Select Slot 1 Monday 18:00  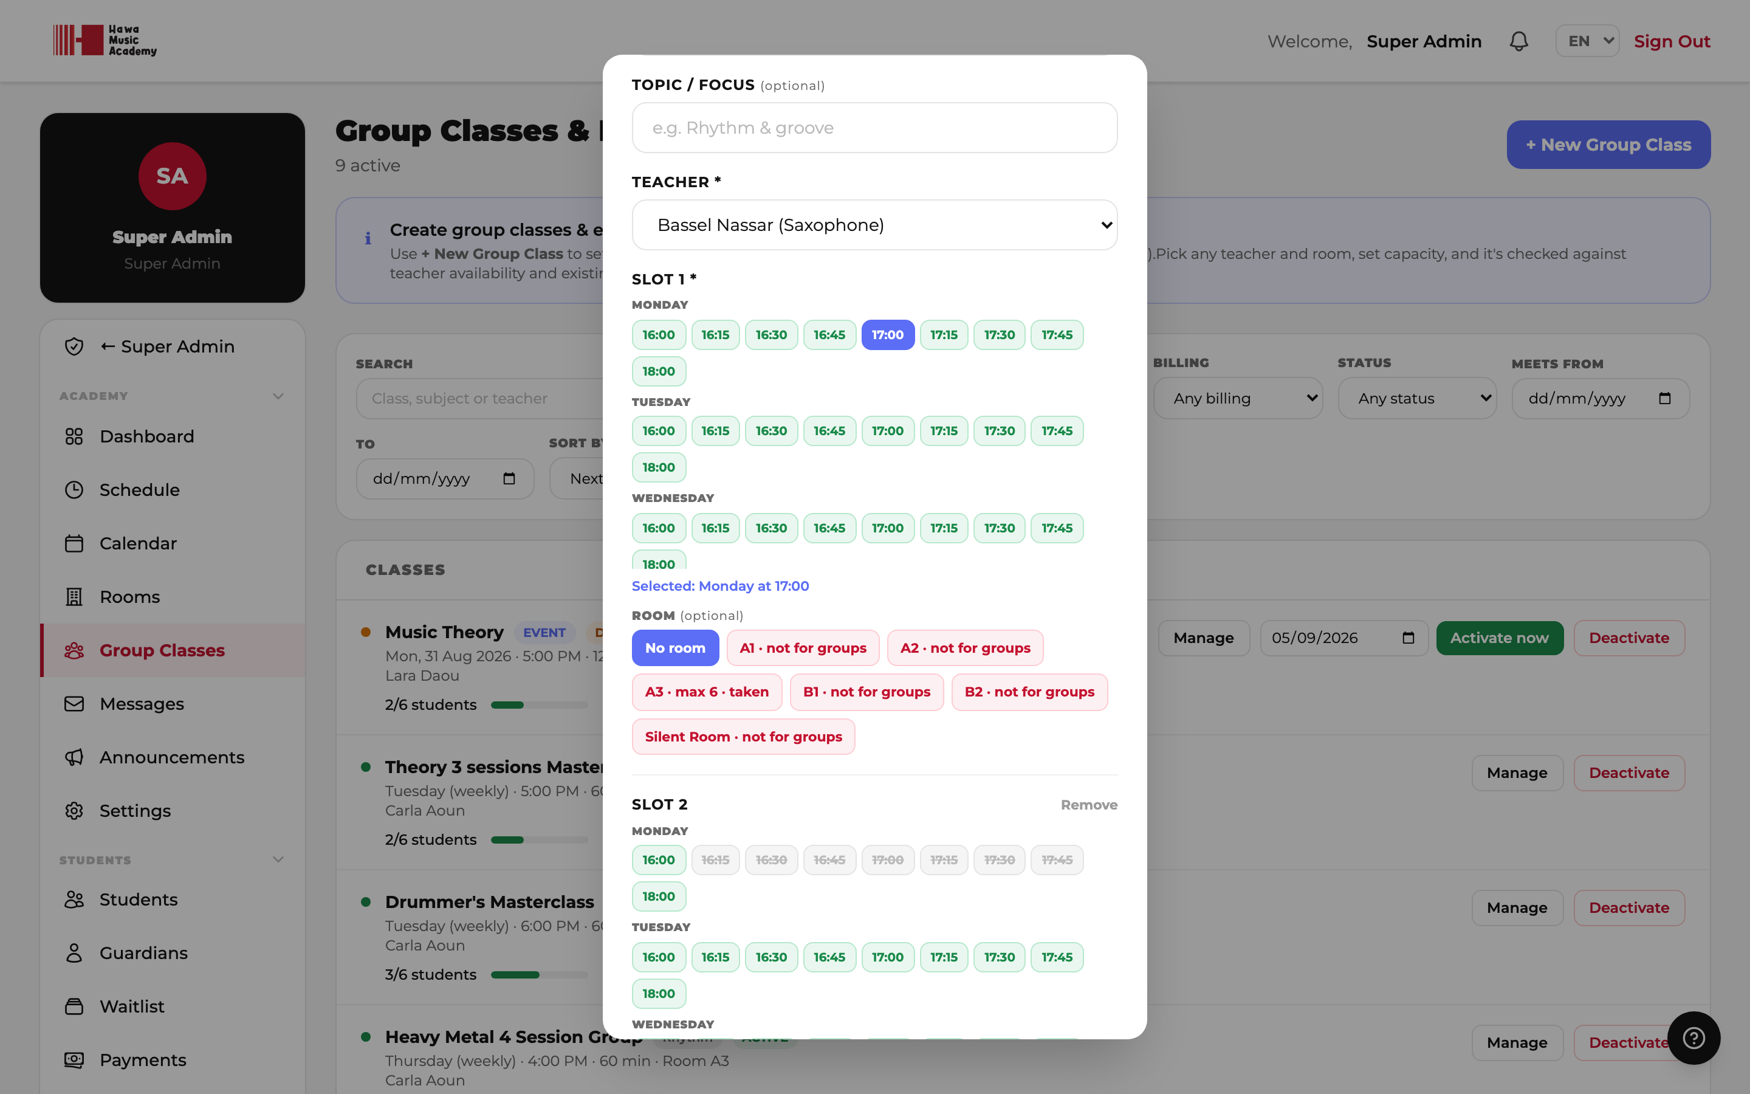[659, 371]
